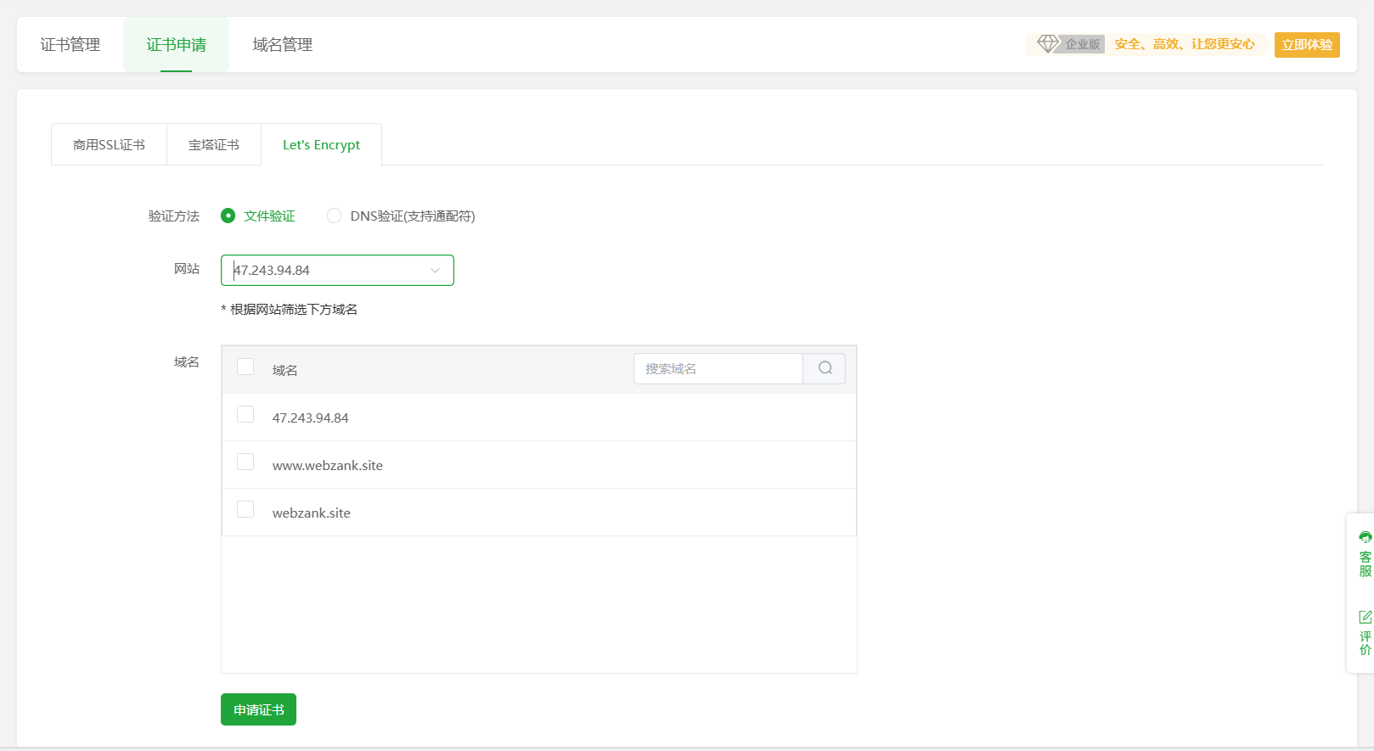Screen dimensions: 1374x751
Task: Click the search magnifier icon in domain list
Action: [825, 368]
